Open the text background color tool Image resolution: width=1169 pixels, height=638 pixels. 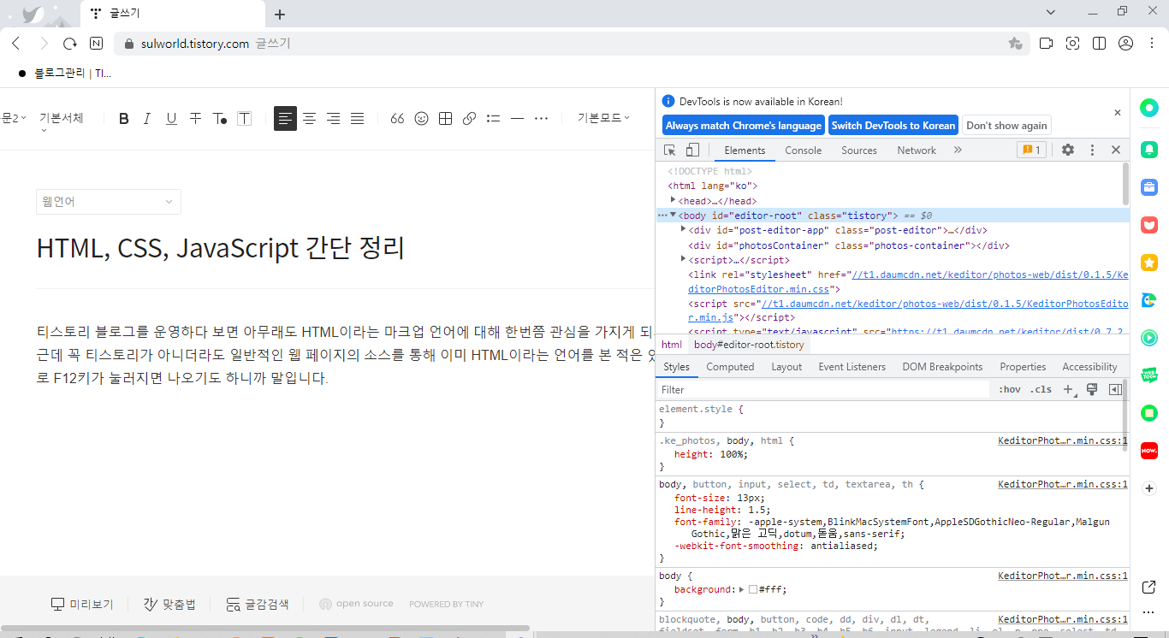245,119
